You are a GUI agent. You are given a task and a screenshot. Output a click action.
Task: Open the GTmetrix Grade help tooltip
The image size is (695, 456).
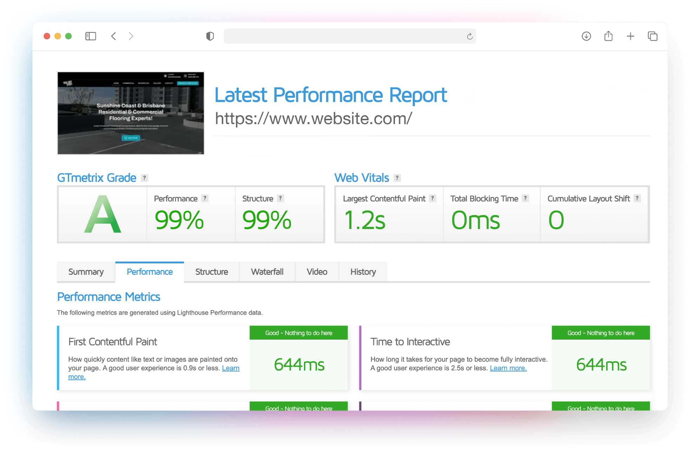tap(144, 178)
